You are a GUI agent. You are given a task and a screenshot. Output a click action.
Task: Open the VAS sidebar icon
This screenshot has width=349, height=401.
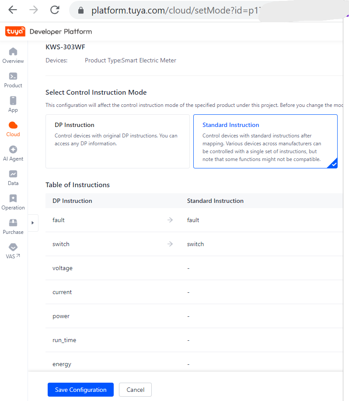pos(13,247)
